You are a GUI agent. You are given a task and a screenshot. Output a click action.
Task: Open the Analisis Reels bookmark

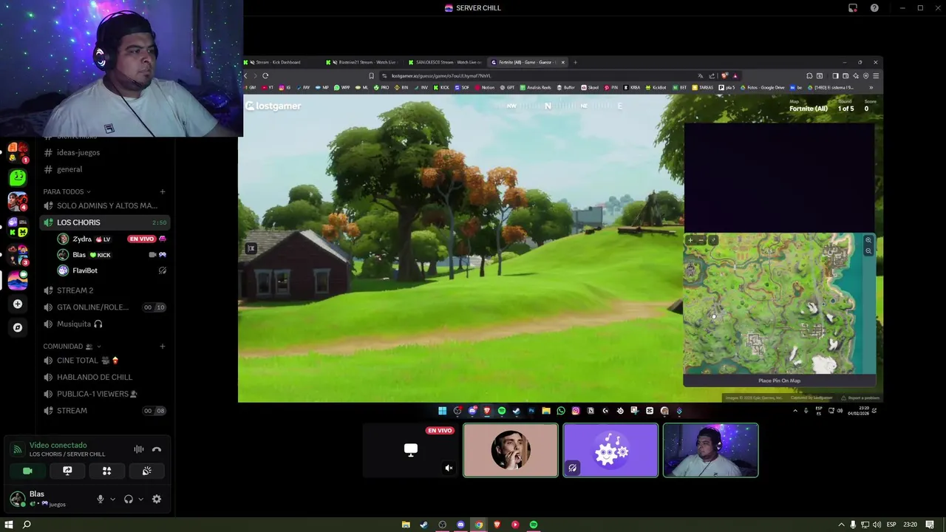(535, 87)
